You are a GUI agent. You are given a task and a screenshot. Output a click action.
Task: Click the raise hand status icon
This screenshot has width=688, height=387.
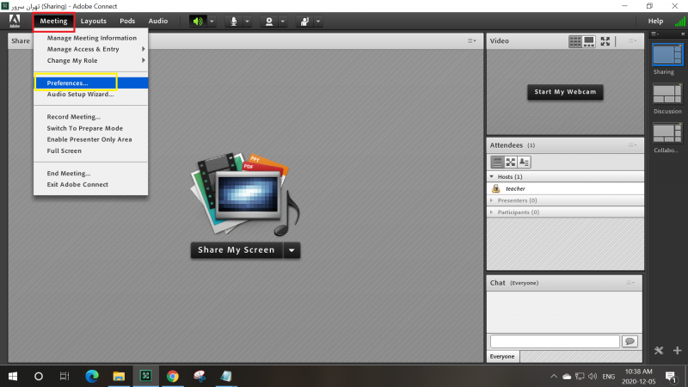point(304,21)
